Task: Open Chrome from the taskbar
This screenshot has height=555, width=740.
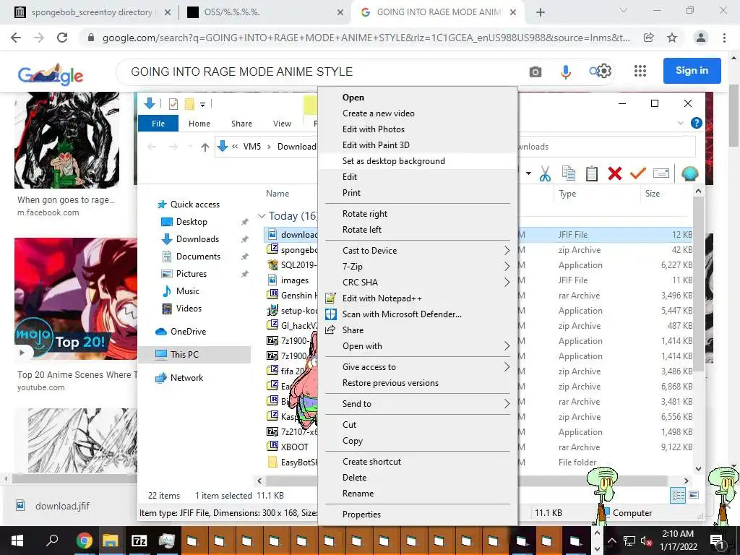Action: 85,541
